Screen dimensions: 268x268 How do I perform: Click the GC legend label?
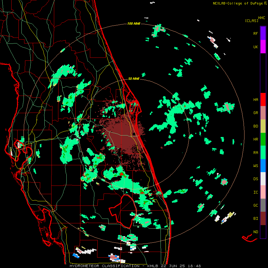255,205
